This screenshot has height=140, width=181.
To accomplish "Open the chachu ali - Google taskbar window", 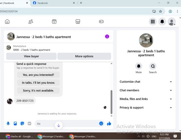I will [x=19, y=136].
